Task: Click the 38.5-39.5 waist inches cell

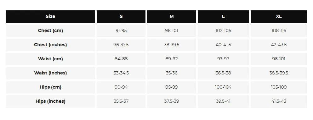Action: [x=279, y=73]
